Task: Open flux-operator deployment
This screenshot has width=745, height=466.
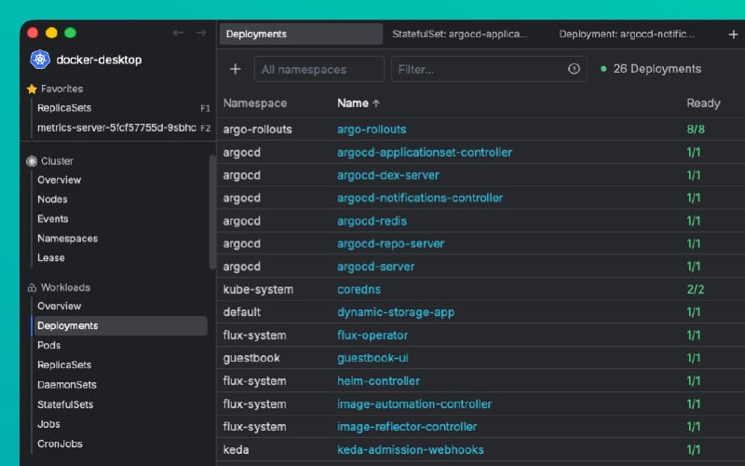Action: 372,336
